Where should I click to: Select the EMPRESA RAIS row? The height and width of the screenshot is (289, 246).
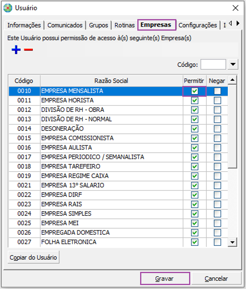click(118, 204)
